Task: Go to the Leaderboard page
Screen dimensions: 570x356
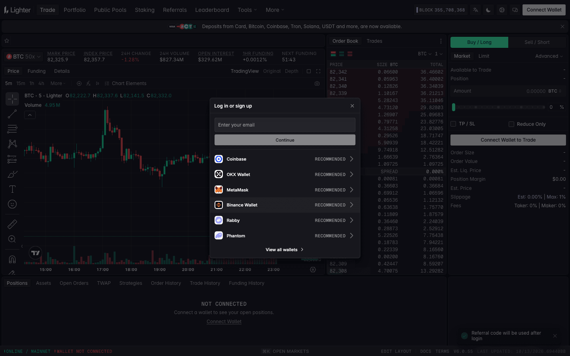Action: coord(212,10)
